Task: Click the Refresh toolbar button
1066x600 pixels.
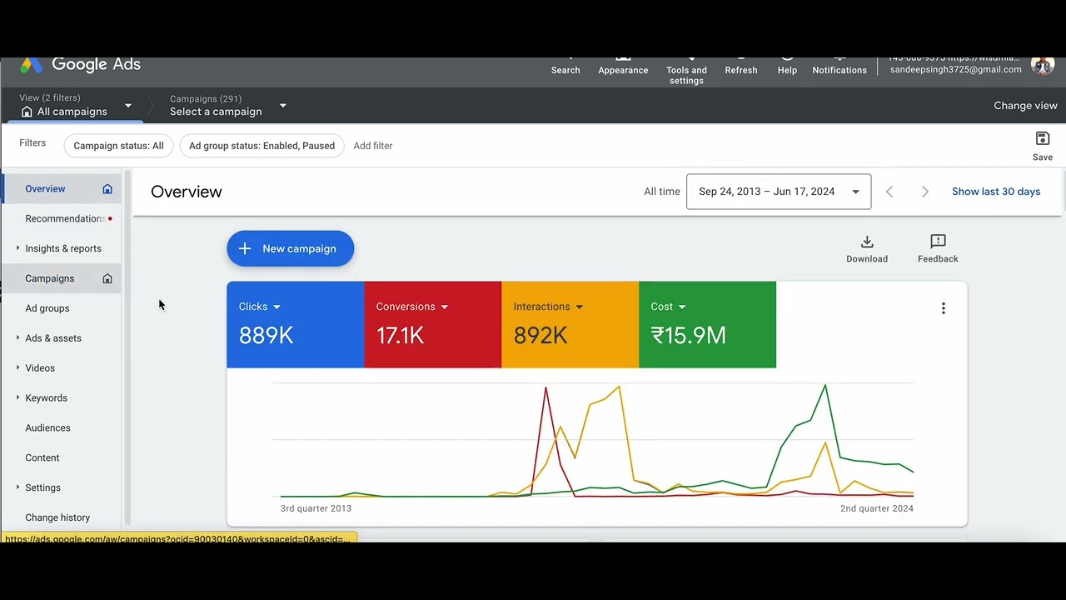Action: coord(741,67)
